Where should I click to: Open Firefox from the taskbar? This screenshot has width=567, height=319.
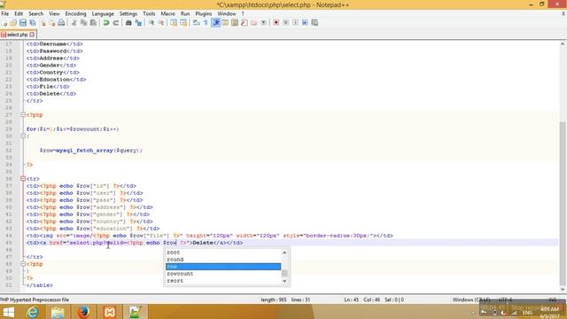83,312
